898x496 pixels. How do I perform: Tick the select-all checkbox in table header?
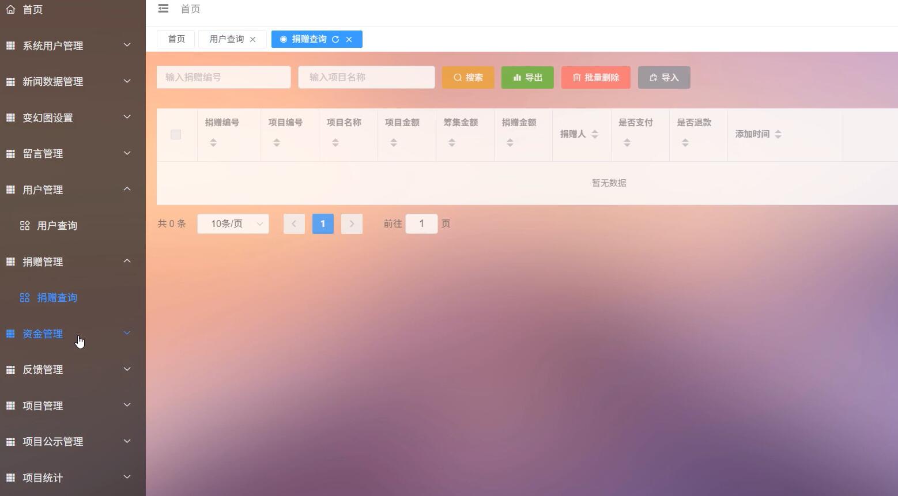click(176, 134)
